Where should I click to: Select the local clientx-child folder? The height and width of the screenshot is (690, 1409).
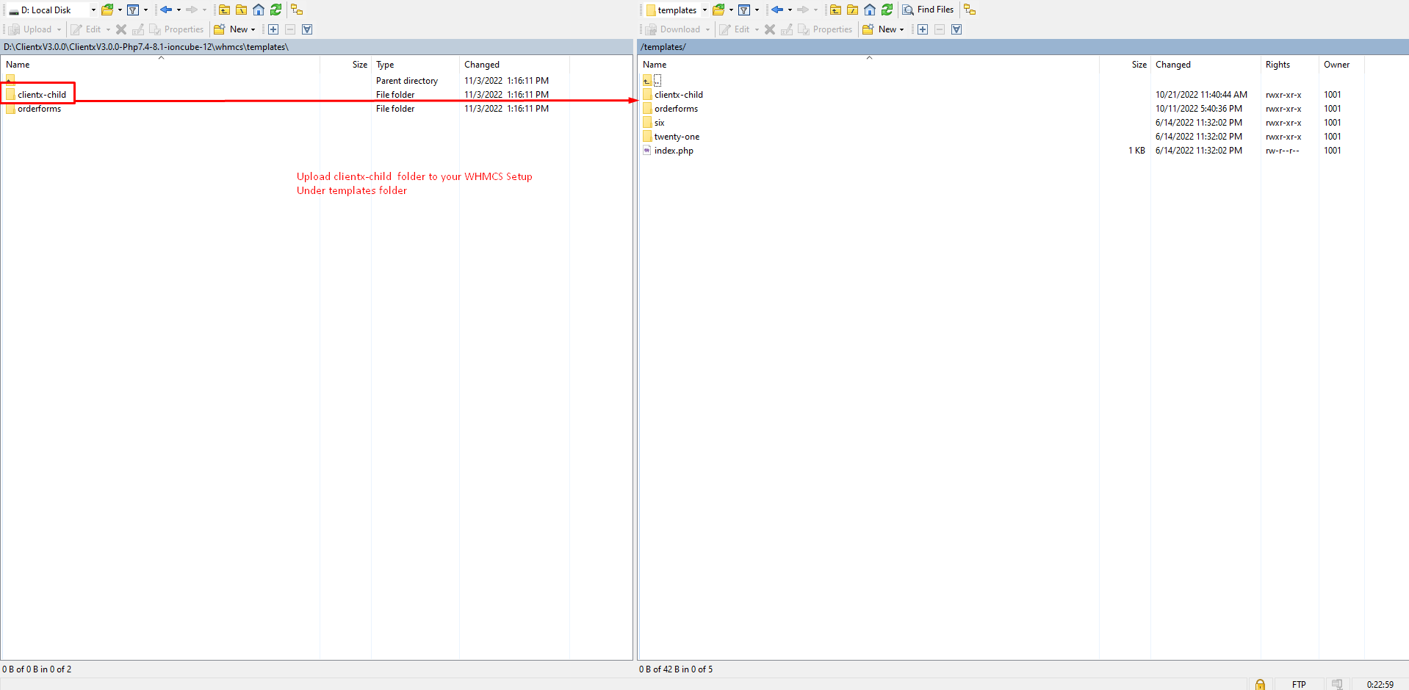(42, 95)
